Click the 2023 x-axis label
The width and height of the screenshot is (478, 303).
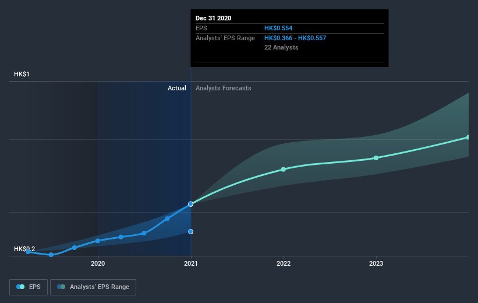point(376,263)
